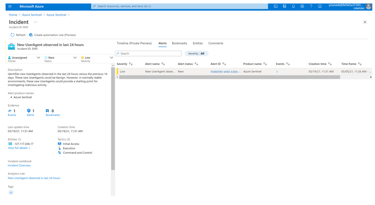Open the portal settings gear

302,6
